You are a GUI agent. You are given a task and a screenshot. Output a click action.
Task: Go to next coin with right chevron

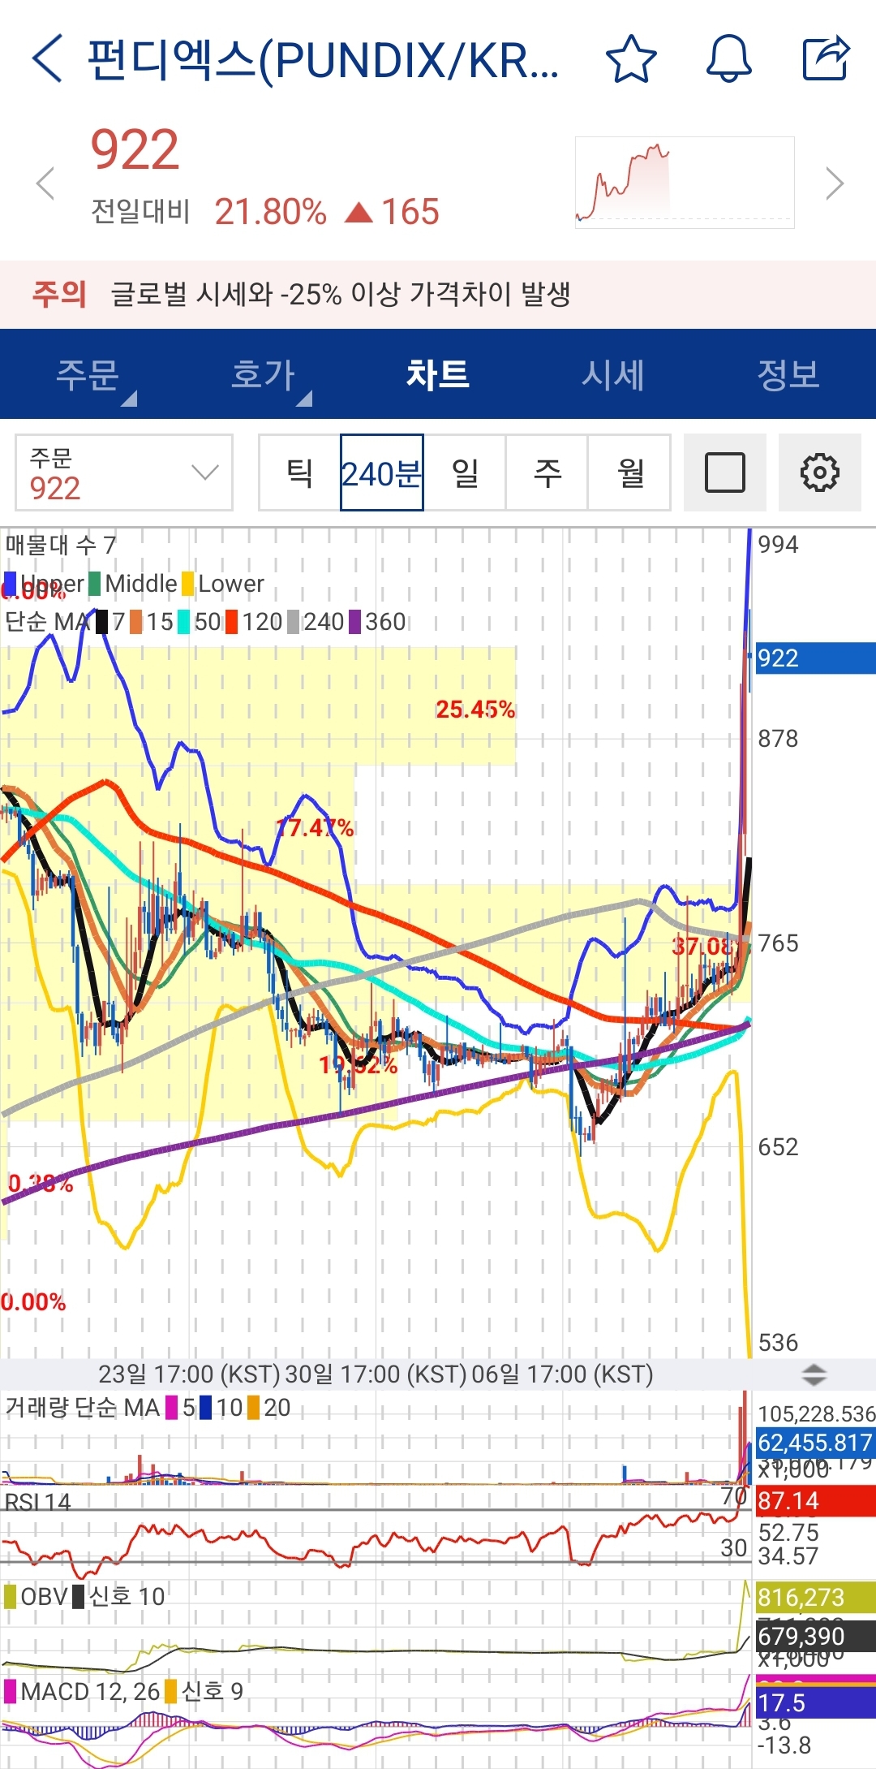coord(835,183)
